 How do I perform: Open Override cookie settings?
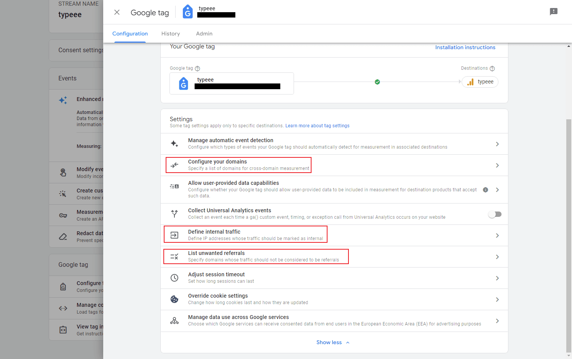(x=334, y=299)
